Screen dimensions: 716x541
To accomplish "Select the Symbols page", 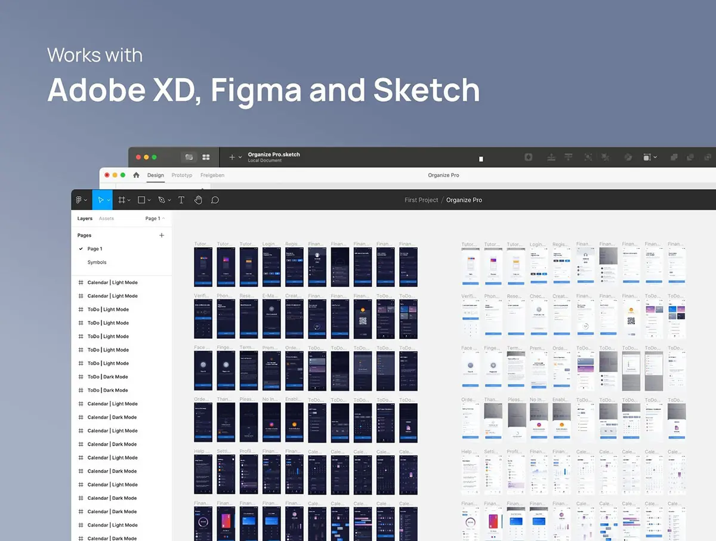I will [97, 262].
